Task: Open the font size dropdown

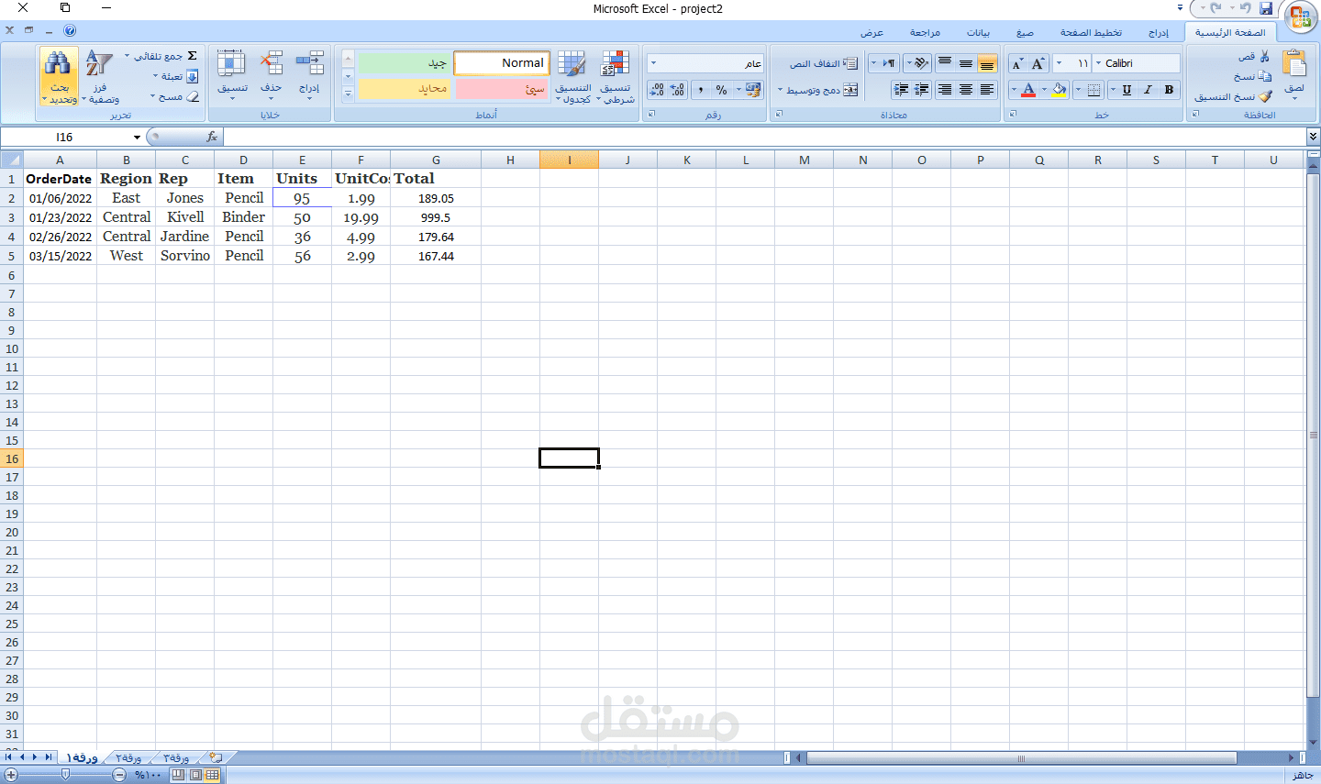Action: [x=1059, y=63]
